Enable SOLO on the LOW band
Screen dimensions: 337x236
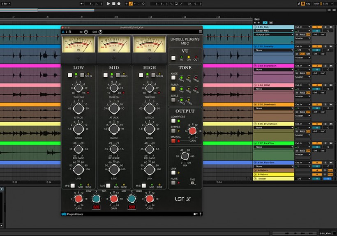click(x=82, y=76)
